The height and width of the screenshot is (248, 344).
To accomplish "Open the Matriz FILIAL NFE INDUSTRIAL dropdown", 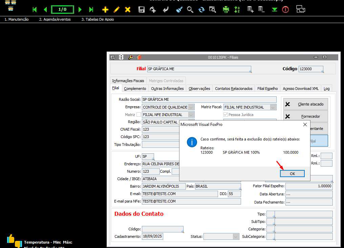I will click(191, 115).
